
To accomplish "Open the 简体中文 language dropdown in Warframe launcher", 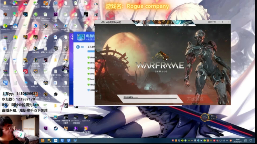I will coord(214,22).
